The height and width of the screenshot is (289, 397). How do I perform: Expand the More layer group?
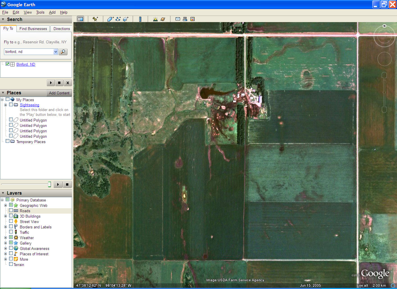(5, 259)
